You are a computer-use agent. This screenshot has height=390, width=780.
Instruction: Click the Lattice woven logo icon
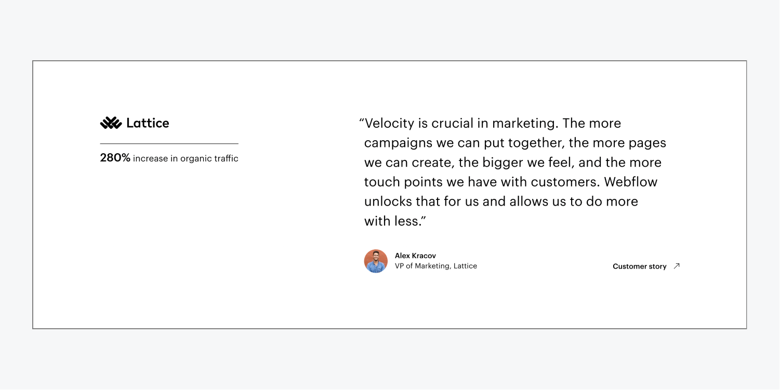(110, 123)
